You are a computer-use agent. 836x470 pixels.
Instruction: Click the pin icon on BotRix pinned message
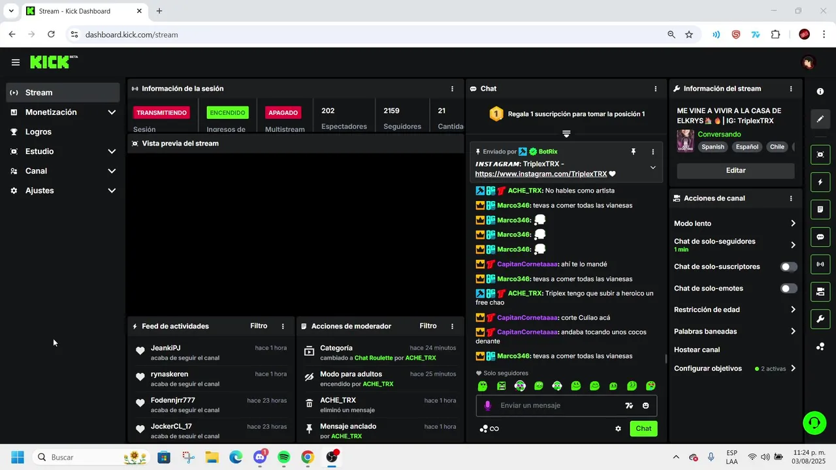pyautogui.click(x=633, y=151)
